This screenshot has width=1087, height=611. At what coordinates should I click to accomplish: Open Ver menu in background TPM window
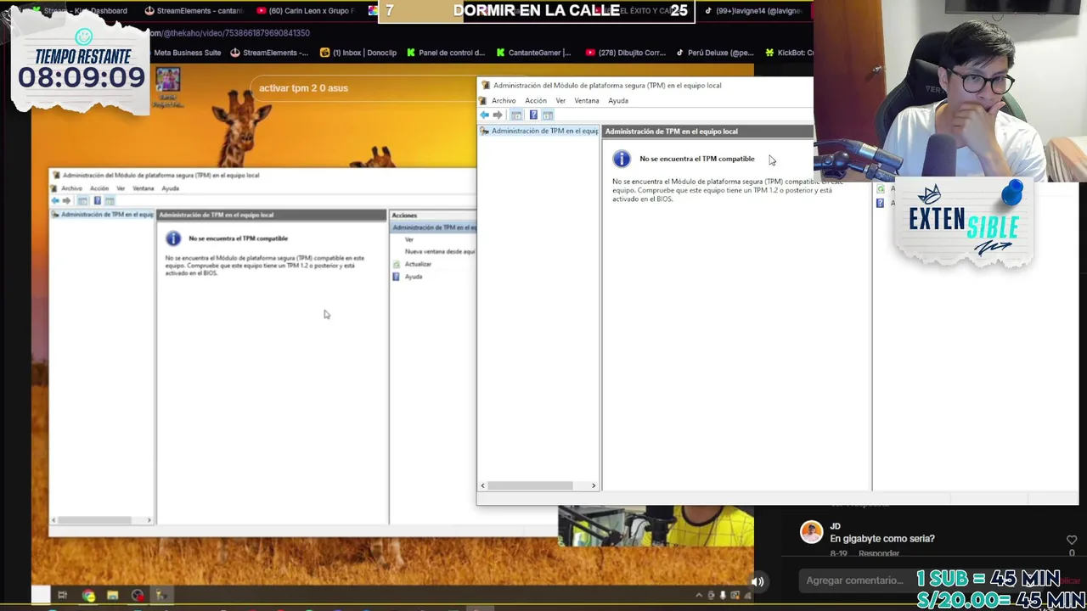tap(121, 188)
